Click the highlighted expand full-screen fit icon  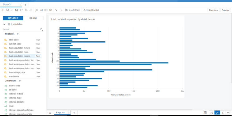click(217, 113)
